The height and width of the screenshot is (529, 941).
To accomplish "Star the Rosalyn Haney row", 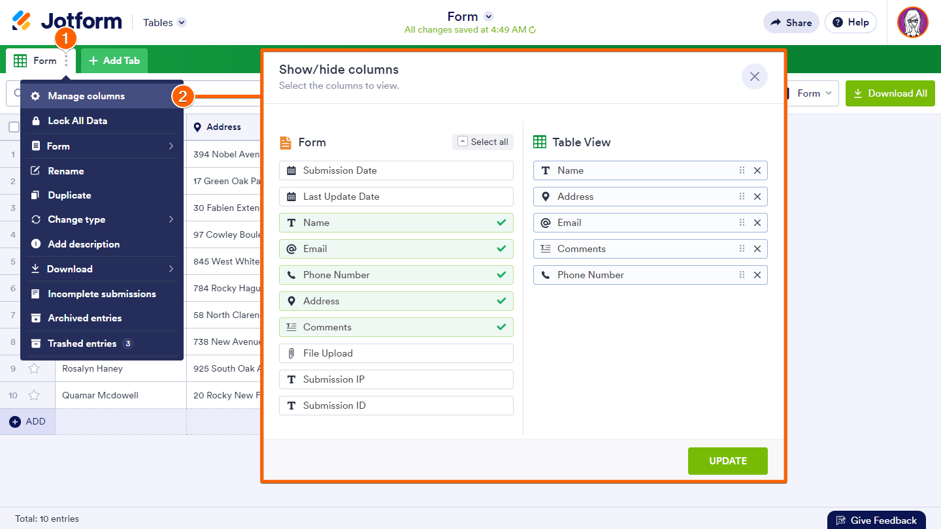I will 34,368.
